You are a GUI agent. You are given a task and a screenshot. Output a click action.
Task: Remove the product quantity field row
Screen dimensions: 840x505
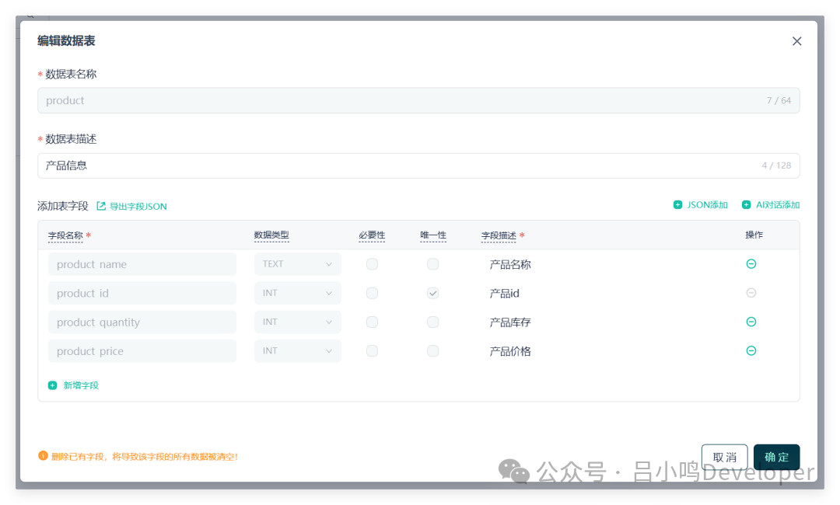(x=751, y=322)
